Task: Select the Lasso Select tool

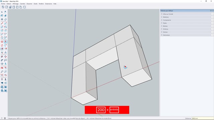Action: point(5,12)
